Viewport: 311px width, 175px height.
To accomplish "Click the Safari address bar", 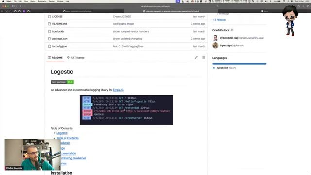I will pos(155,6).
